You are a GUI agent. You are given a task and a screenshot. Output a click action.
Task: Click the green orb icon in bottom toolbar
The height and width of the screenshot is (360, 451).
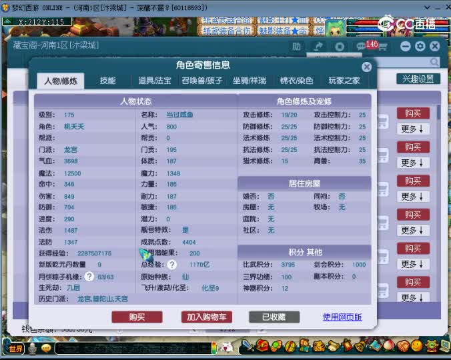276,346
